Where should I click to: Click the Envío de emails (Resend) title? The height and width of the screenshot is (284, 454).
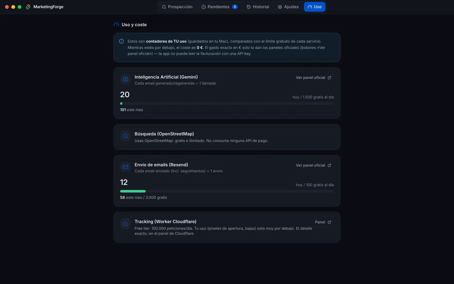tap(161, 165)
